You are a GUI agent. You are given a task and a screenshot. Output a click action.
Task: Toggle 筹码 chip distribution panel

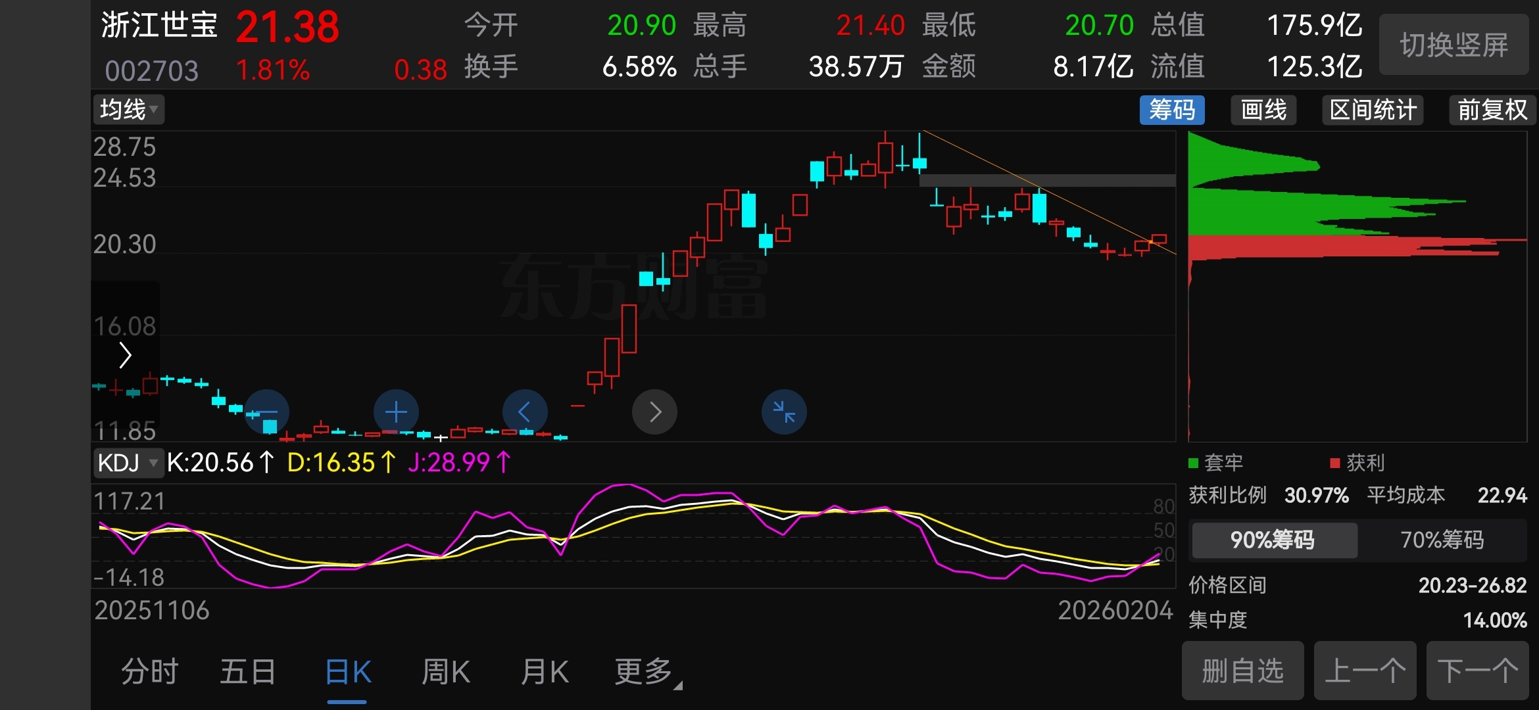coord(1172,110)
